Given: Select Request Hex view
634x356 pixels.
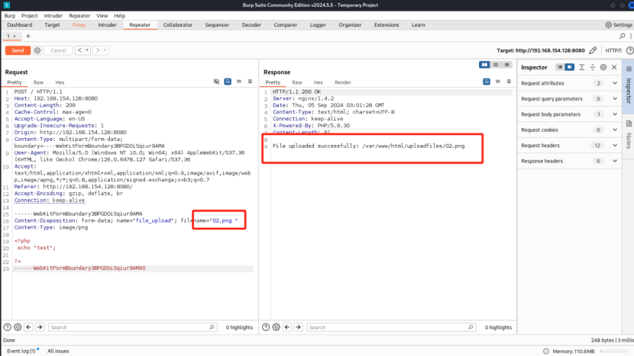Looking at the screenshot, I should [60, 82].
